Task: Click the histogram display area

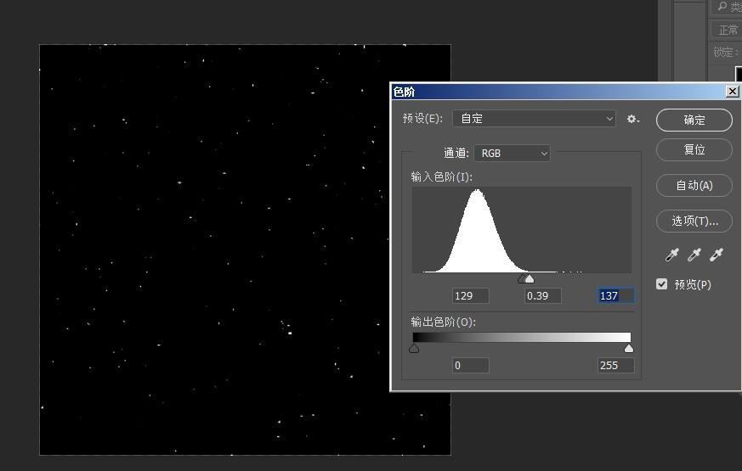Action: (x=522, y=230)
